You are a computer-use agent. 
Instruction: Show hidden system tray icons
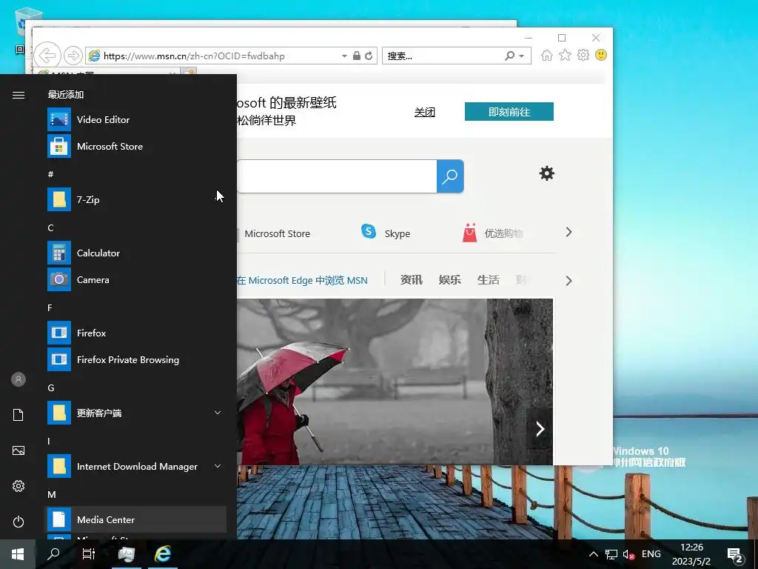593,554
